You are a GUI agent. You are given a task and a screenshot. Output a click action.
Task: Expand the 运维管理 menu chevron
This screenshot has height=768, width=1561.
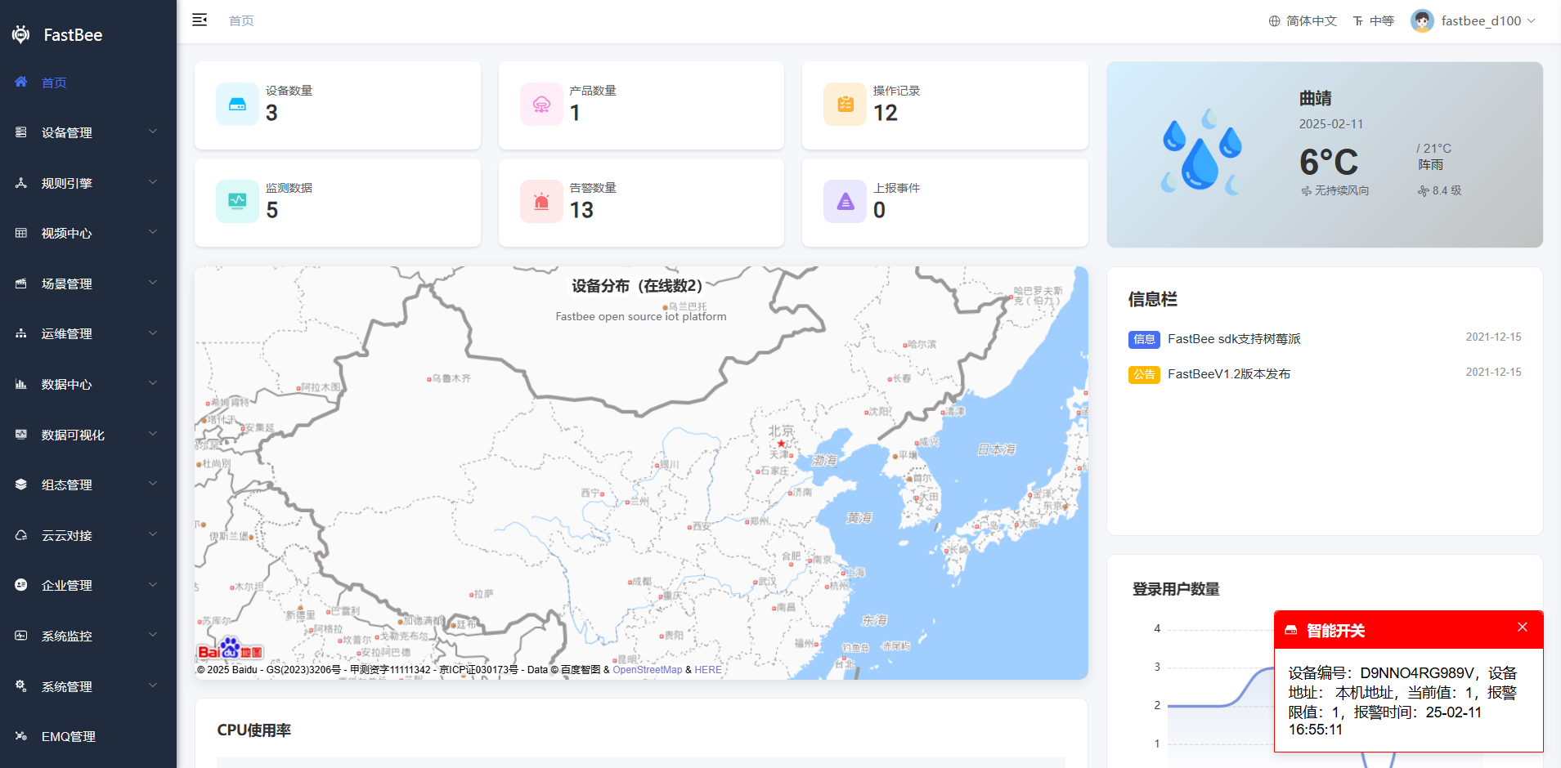[x=153, y=333]
